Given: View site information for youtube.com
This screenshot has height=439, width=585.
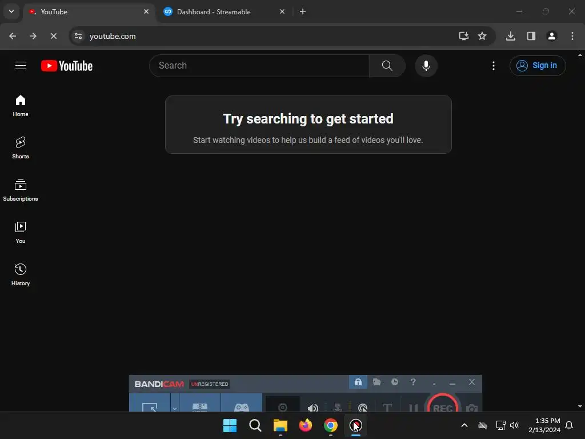Looking at the screenshot, I should pyautogui.click(x=78, y=36).
